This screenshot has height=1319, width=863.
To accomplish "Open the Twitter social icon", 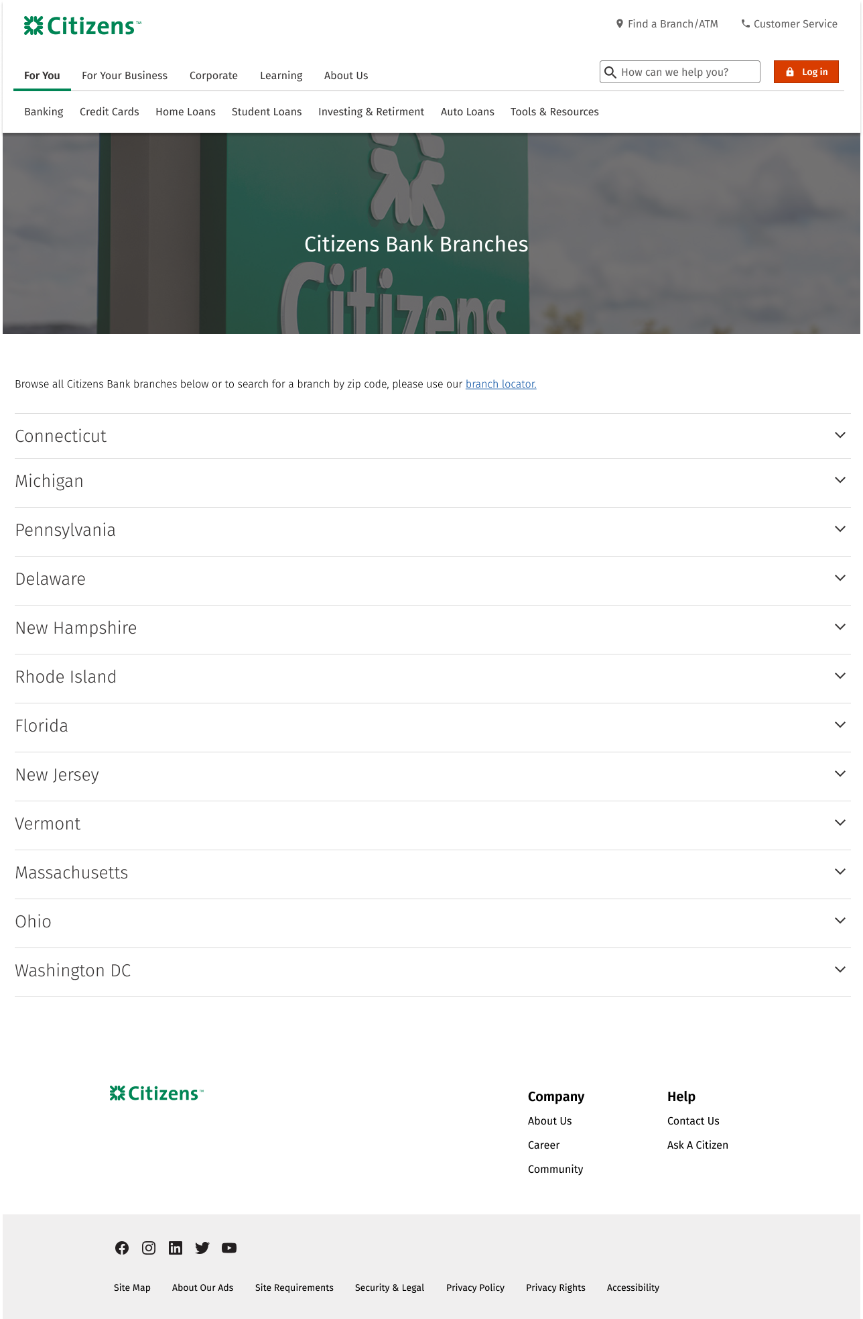I will [x=202, y=1248].
